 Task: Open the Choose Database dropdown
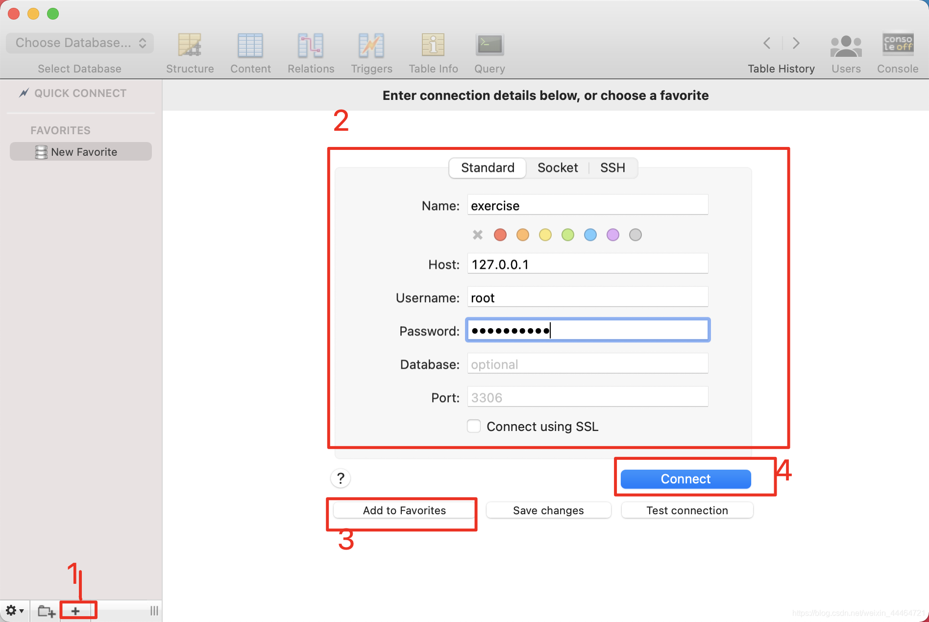[80, 43]
